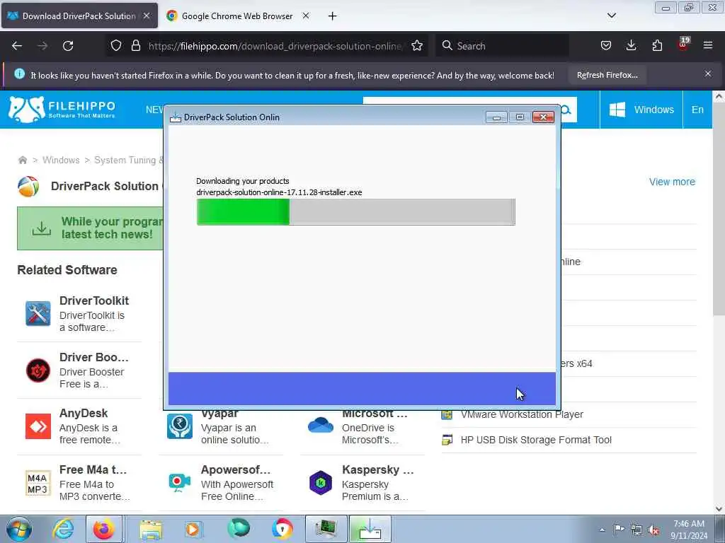This screenshot has height=543, width=725.
Task: Open the Firefox extensions puzzle icon
Action: coord(657,45)
